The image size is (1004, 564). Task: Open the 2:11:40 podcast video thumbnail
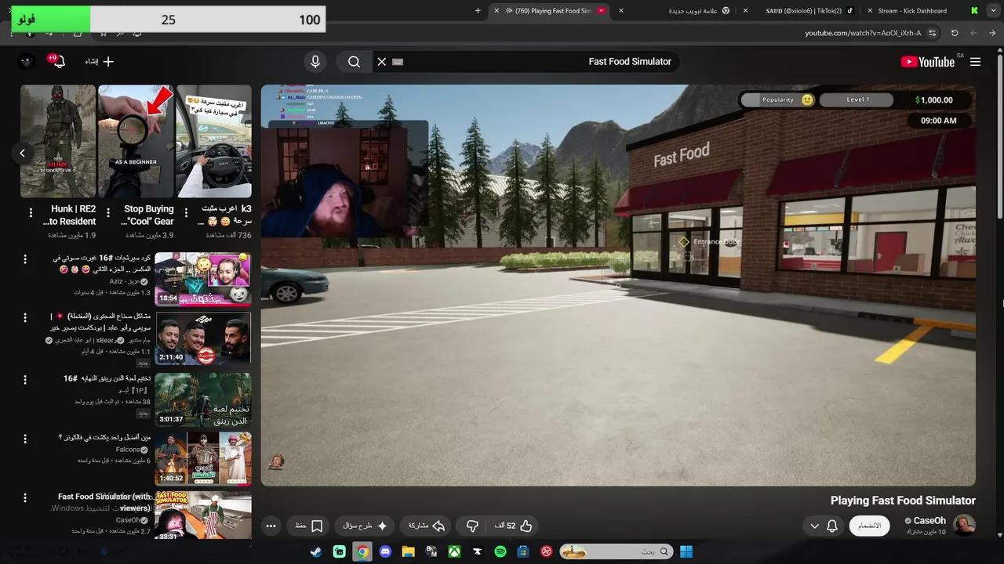203,338
